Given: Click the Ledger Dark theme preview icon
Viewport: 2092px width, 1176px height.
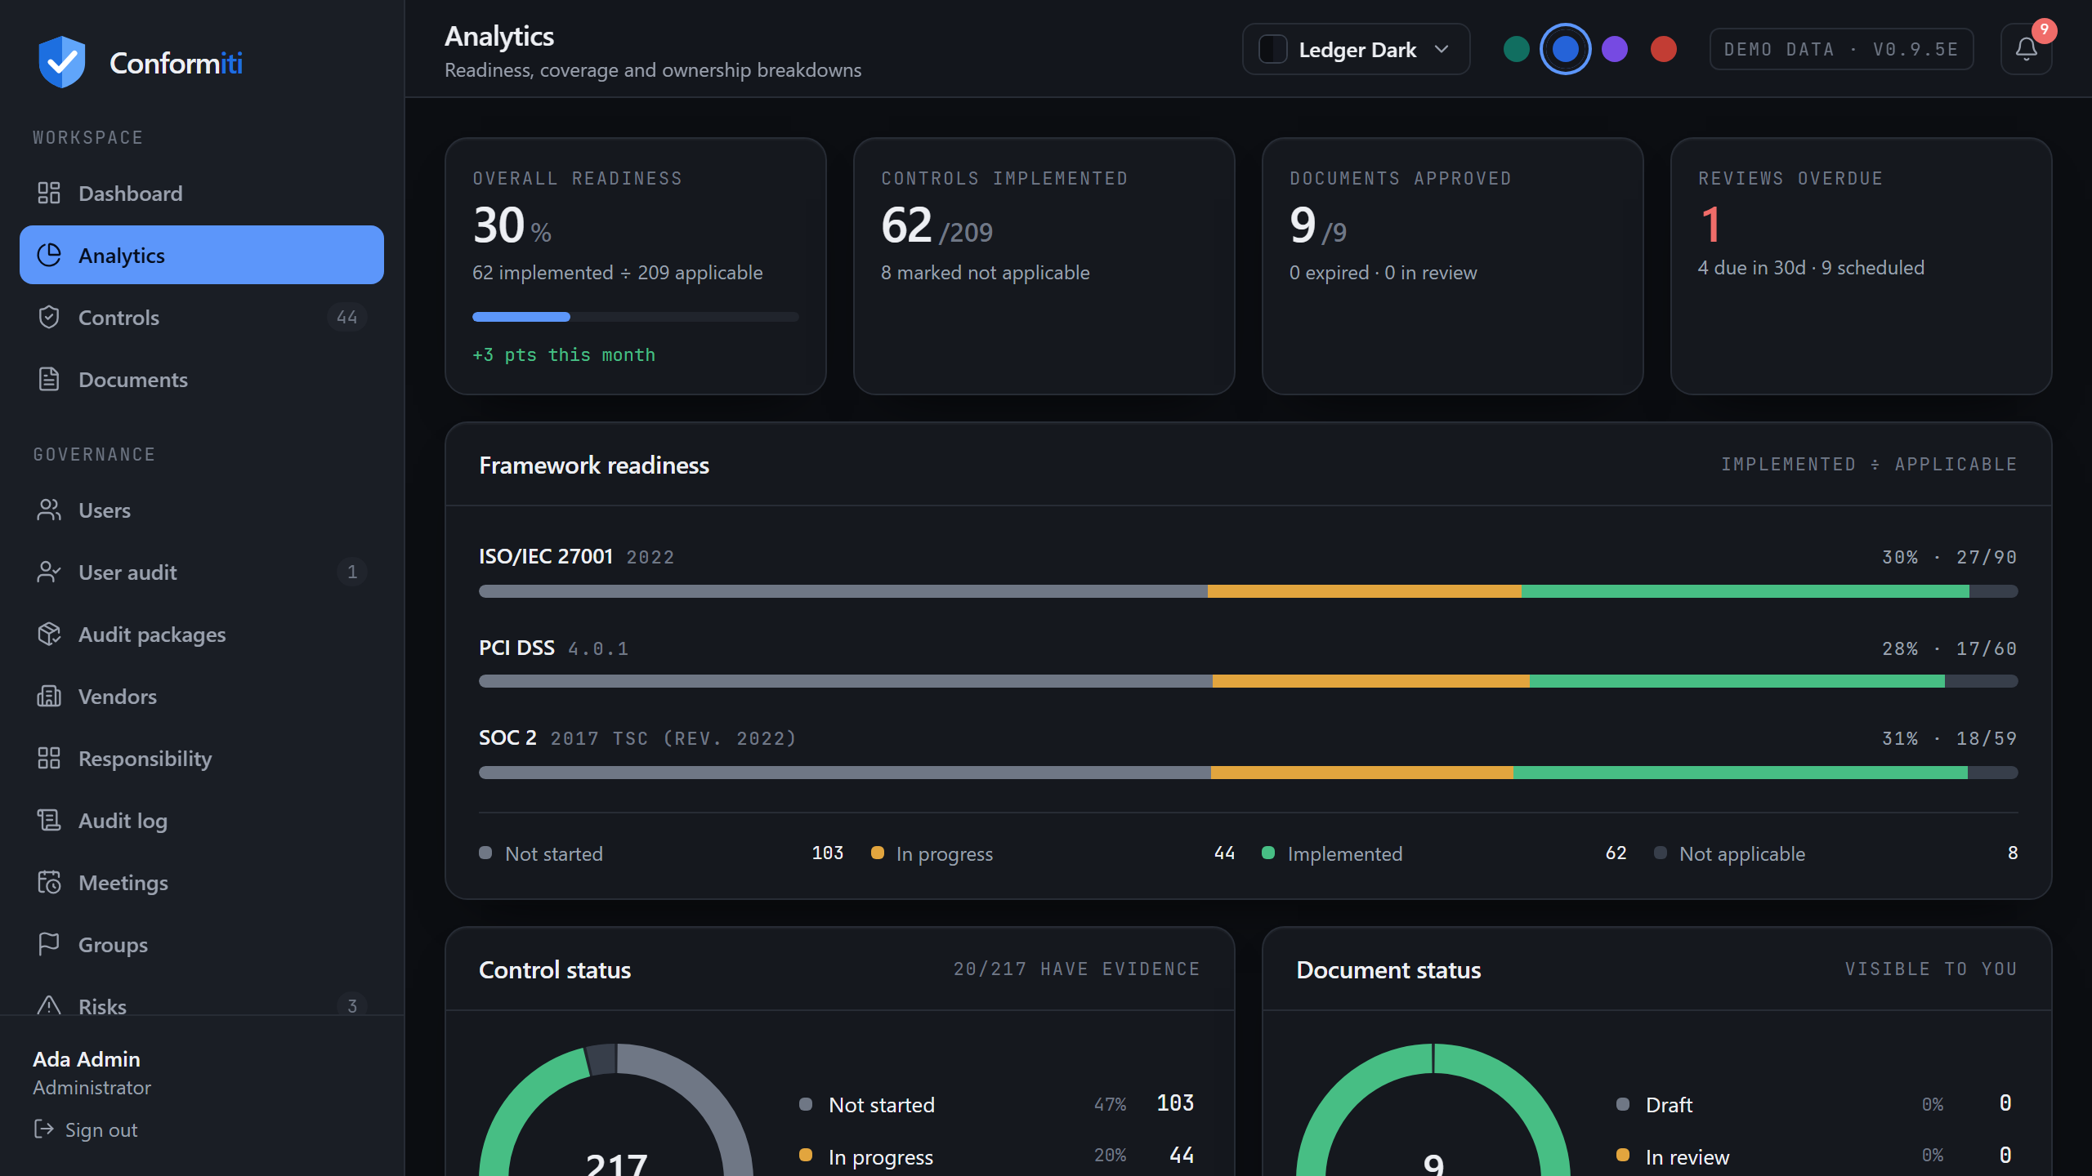Looking at the screenshot, I should [1272, 49].
